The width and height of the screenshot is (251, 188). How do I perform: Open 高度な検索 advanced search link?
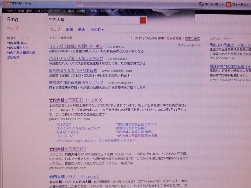192,39
